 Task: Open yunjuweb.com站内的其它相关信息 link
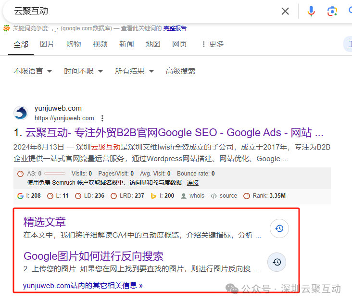click(83, 286)
